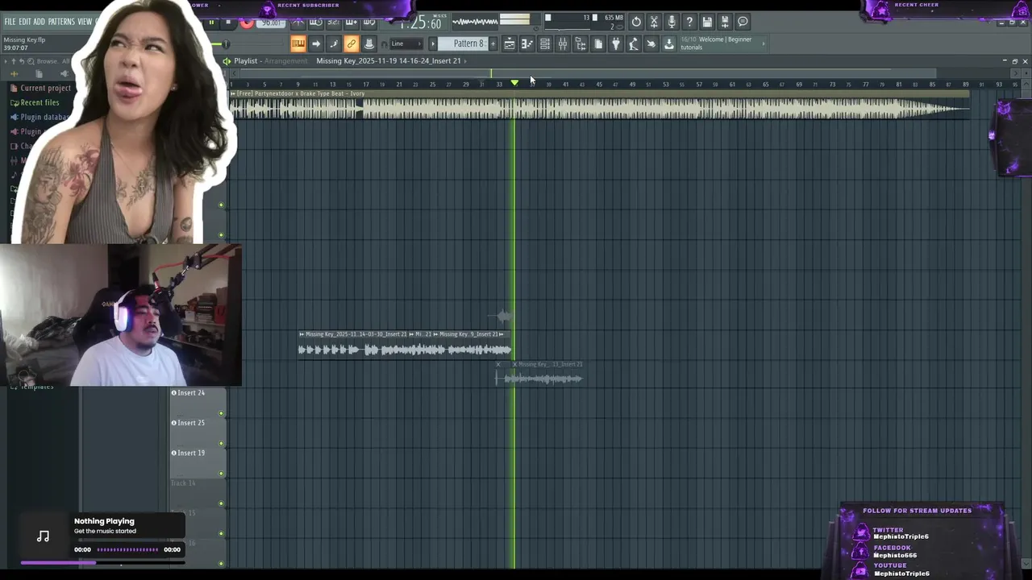Open the Piano roll view icon
1032x580 pixels.
click(x=527, y=43)
